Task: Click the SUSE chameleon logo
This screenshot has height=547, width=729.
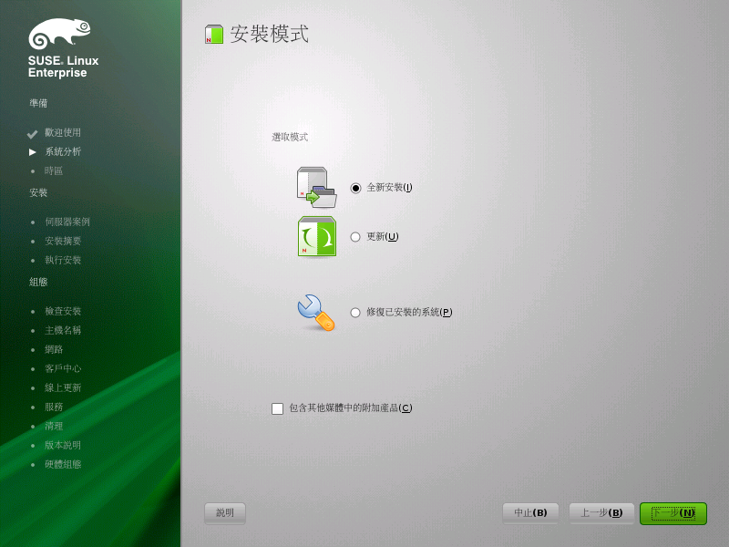Action: click(59, 34)
